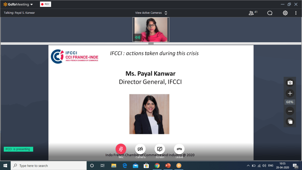
Task: Open PowerPoint from the taskbar
Action: tap(168, 166)
